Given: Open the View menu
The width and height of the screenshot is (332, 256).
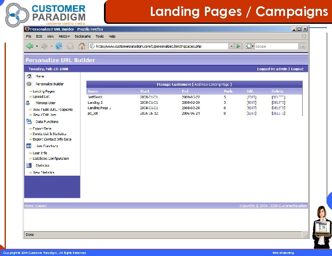Looking at the screenshot, I should coord(50,36).
